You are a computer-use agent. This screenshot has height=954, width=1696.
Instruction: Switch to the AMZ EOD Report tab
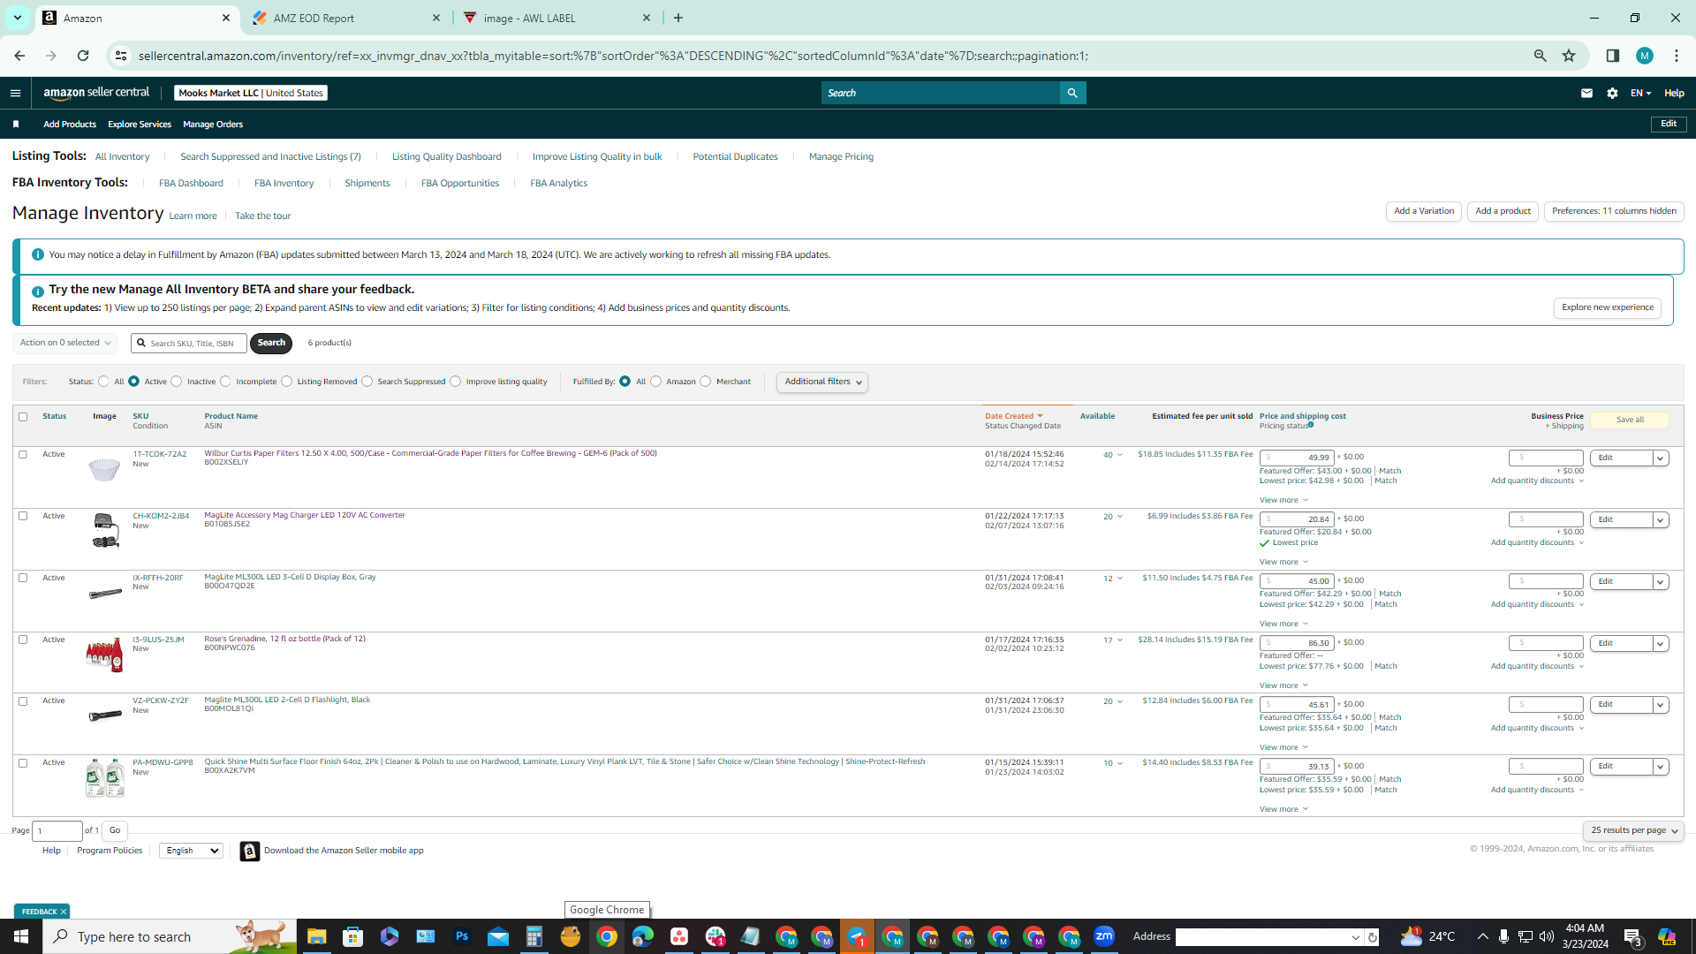pyautogui.click(x=346, y=18)
